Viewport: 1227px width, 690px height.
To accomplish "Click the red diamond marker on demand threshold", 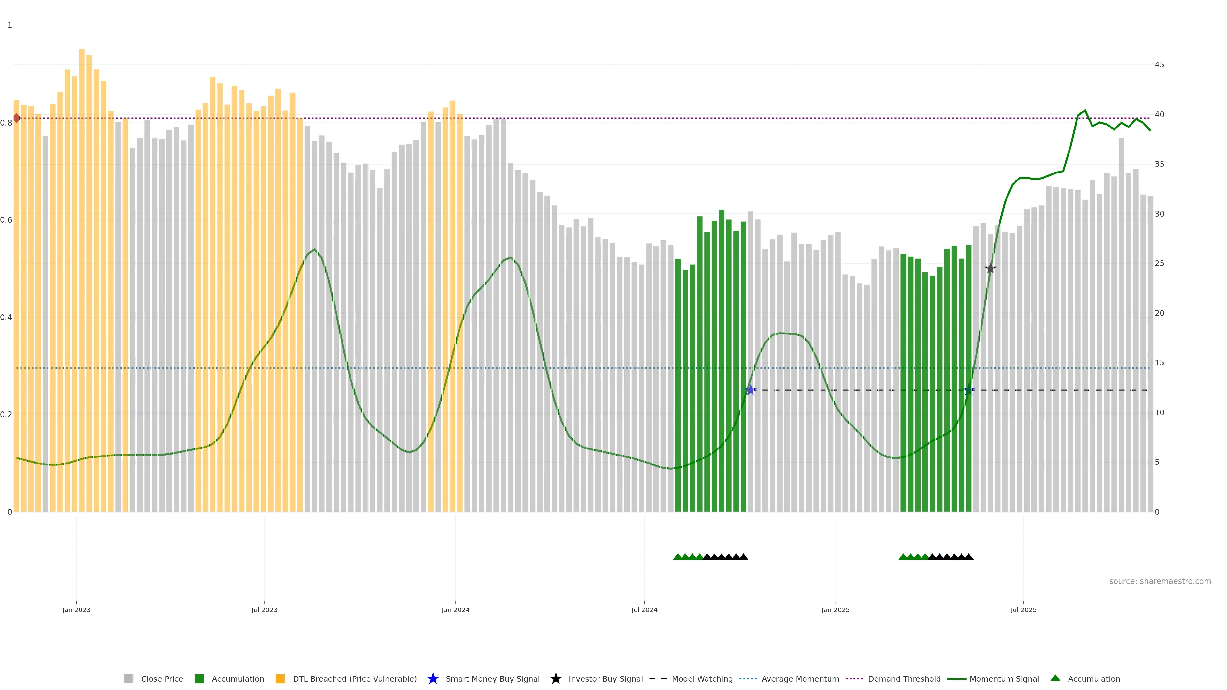I will pyautogui.click(x=17, y=118).
